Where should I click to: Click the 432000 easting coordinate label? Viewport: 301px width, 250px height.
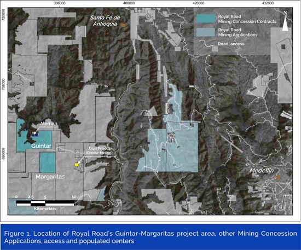point(268,3)
